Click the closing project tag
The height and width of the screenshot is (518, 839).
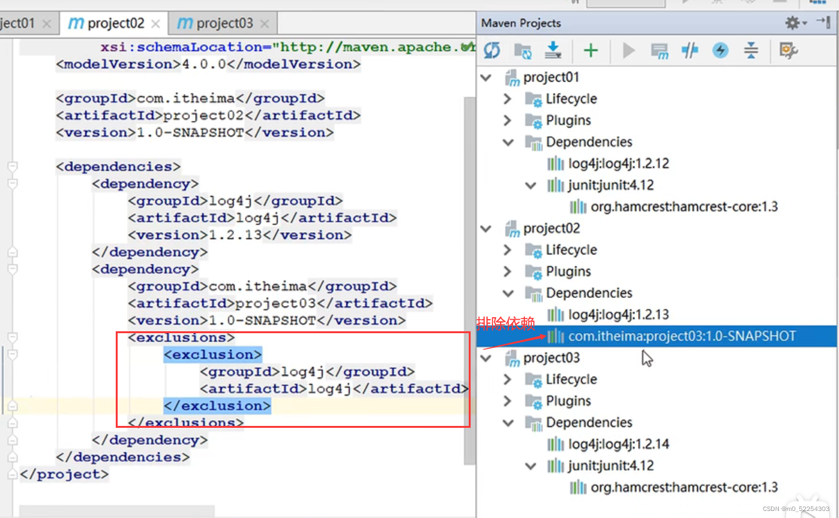[65, 475]
